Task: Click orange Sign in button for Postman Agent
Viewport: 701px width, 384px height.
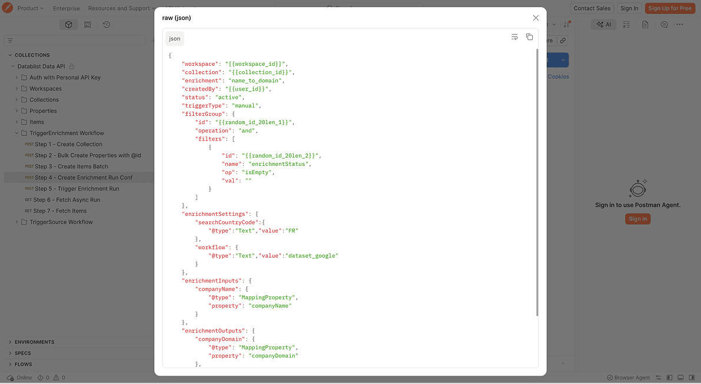Action: point(637,219)
